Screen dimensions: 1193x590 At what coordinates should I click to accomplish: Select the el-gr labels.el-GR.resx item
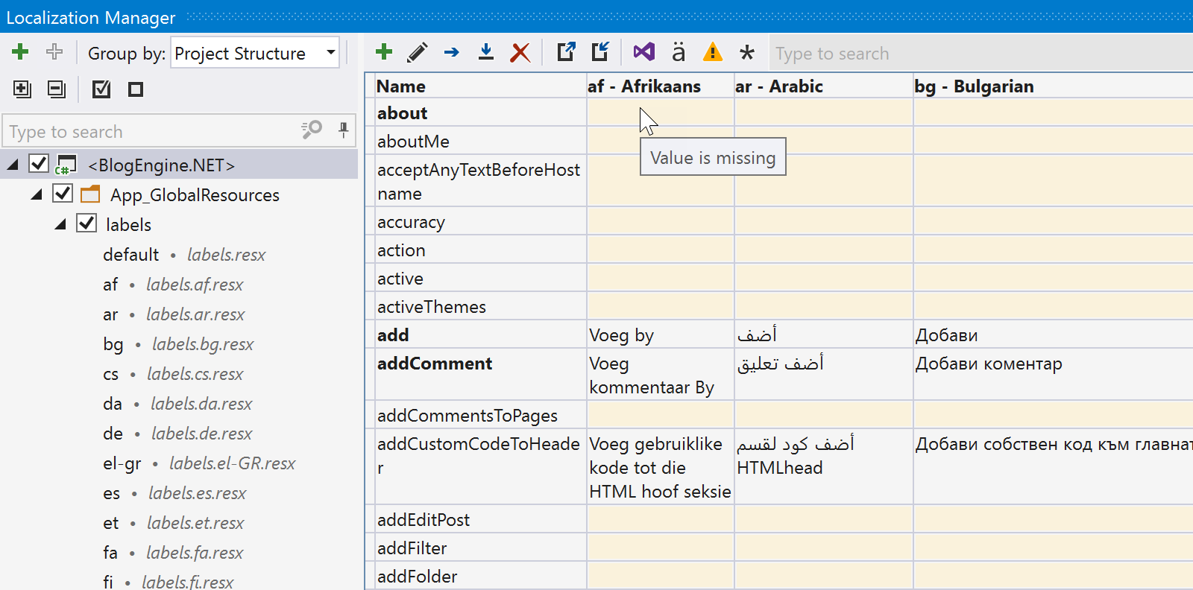coord(199,463)
